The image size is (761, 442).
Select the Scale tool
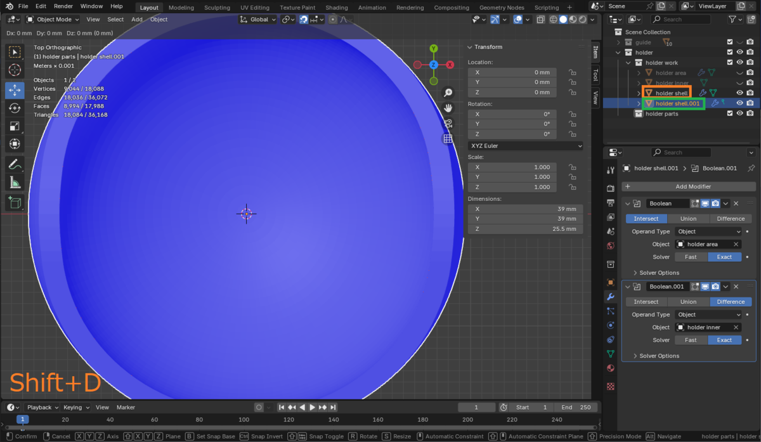[x=15, y=126]
